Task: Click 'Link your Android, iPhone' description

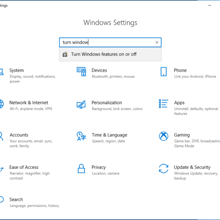Action: pos(195,76)
